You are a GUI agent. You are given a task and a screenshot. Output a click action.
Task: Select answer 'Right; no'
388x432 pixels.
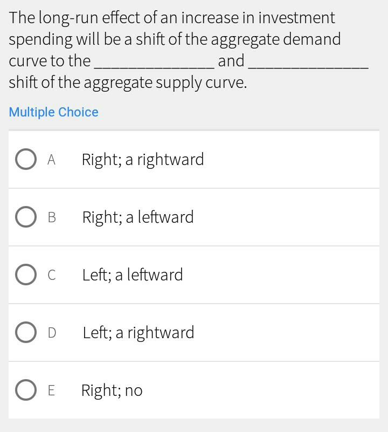coord(112,390)
